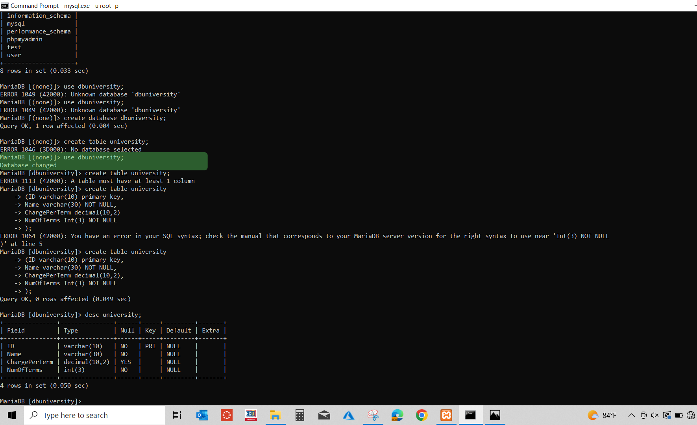Open the battery status flyout
This screenshot has width=697, height=425.
click(x=679, y=415)
